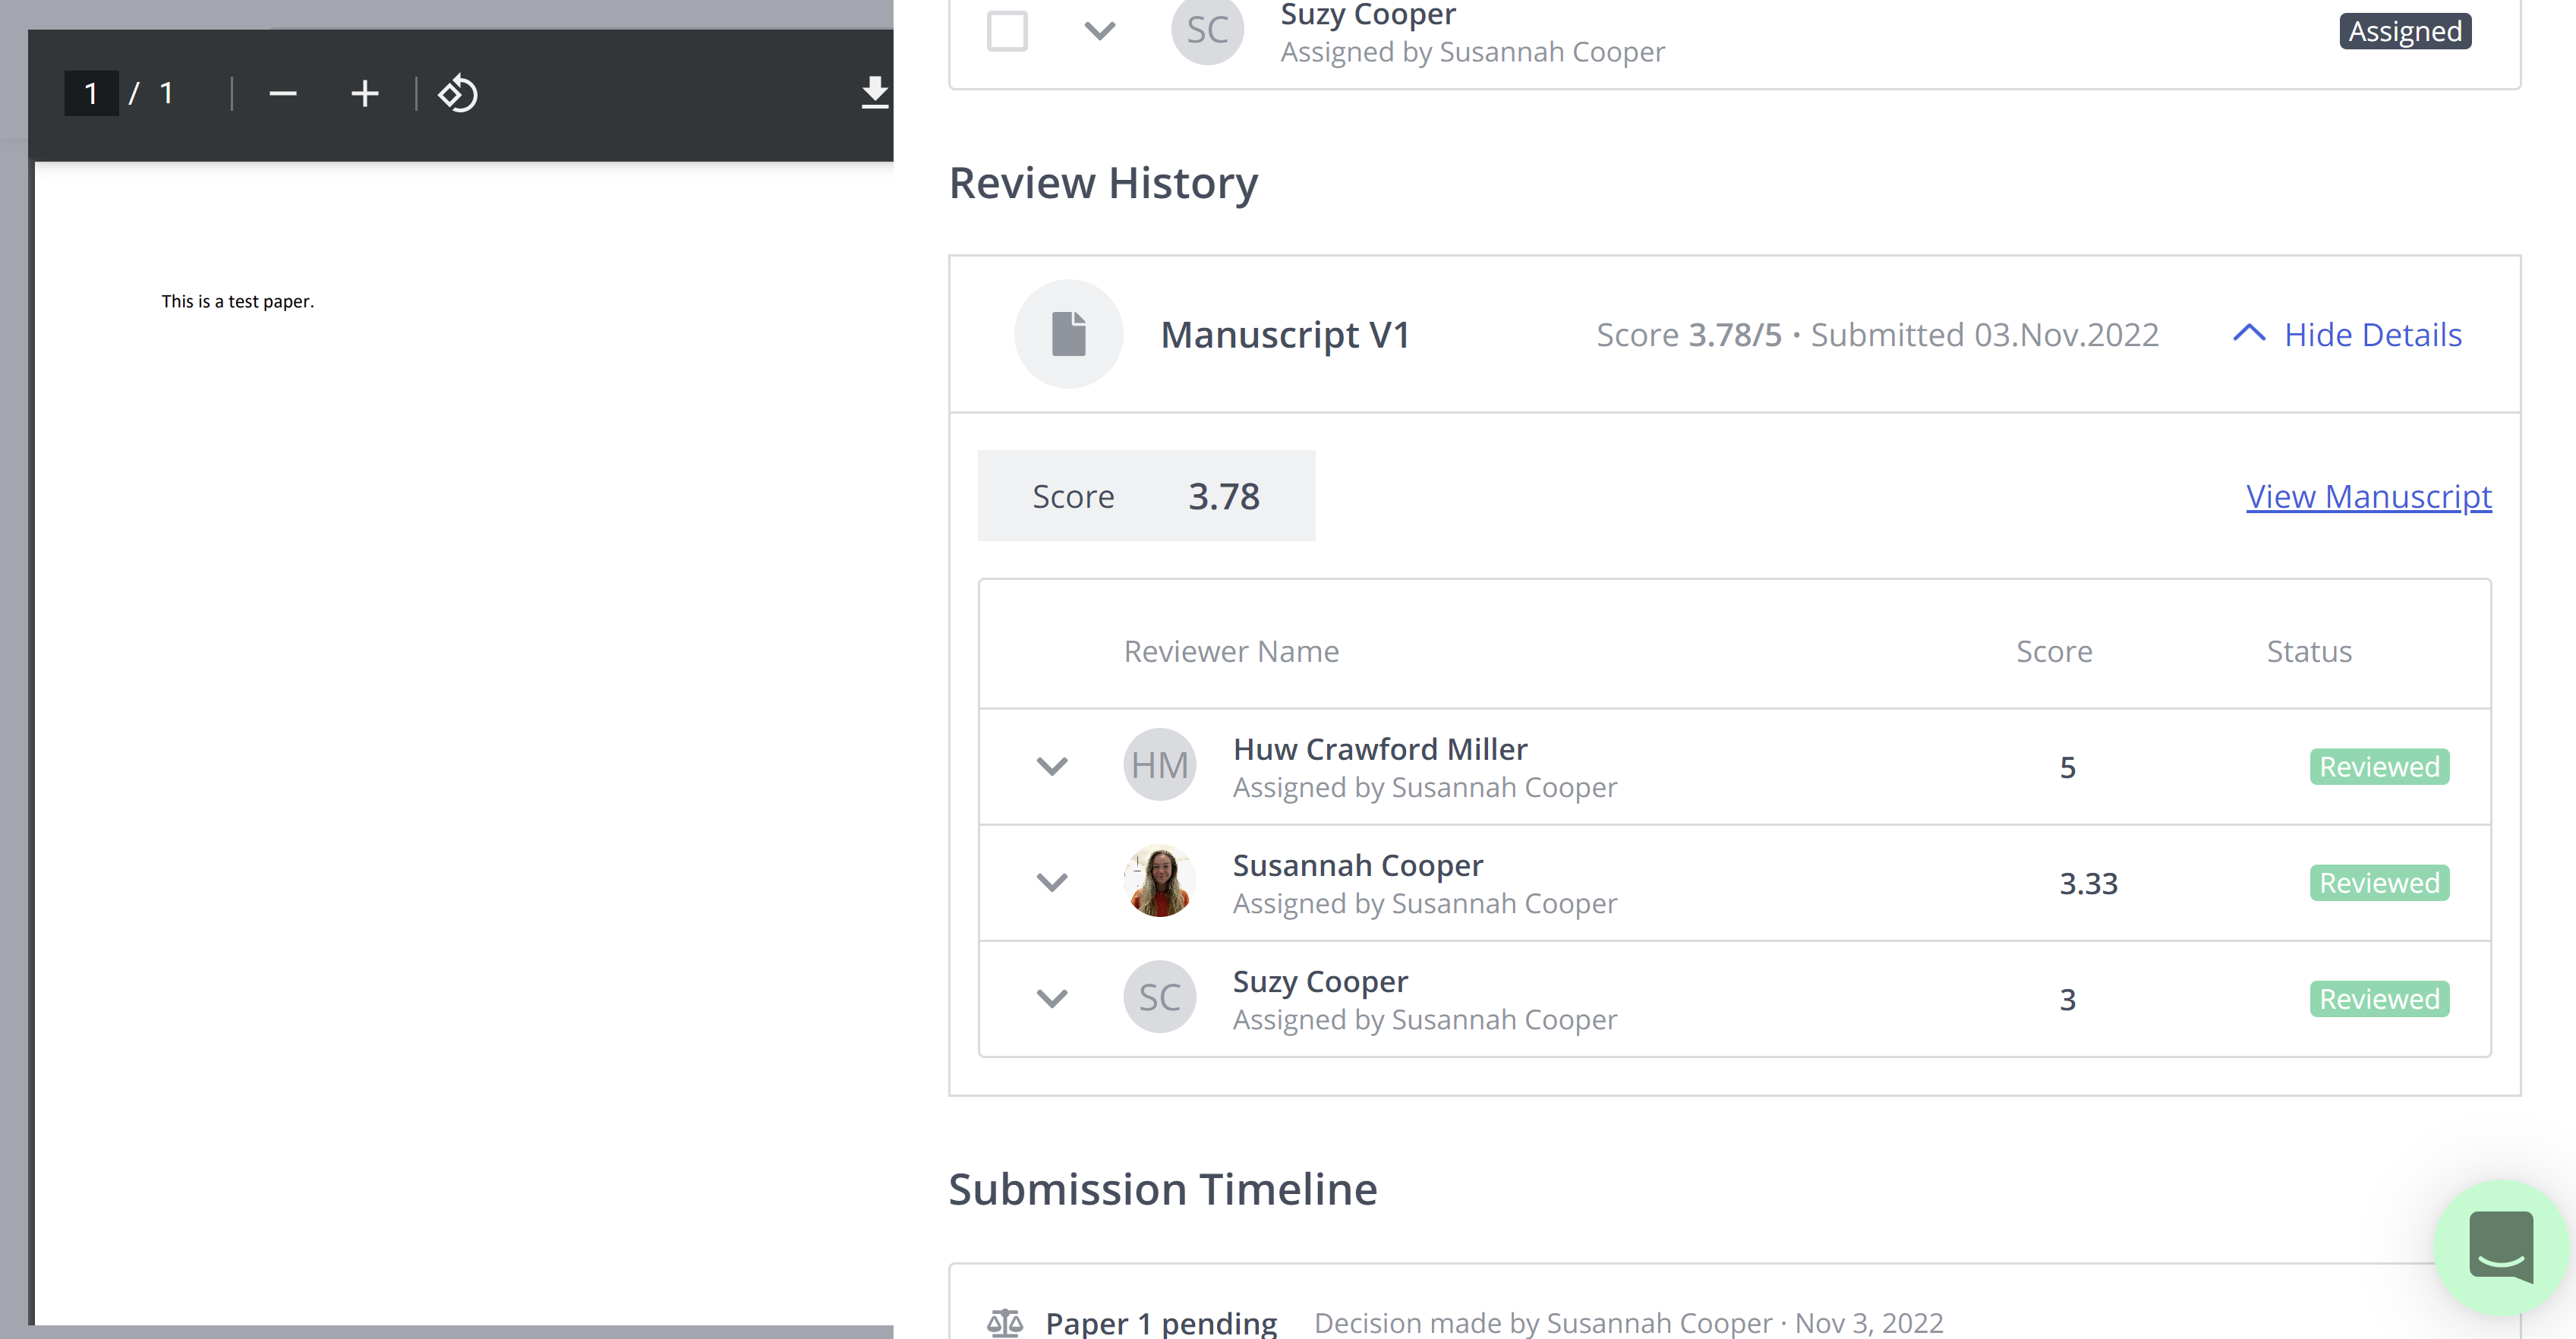Open the View Manuscript link
This screenshot has height=1339, width=2576.
(2368, 496)
